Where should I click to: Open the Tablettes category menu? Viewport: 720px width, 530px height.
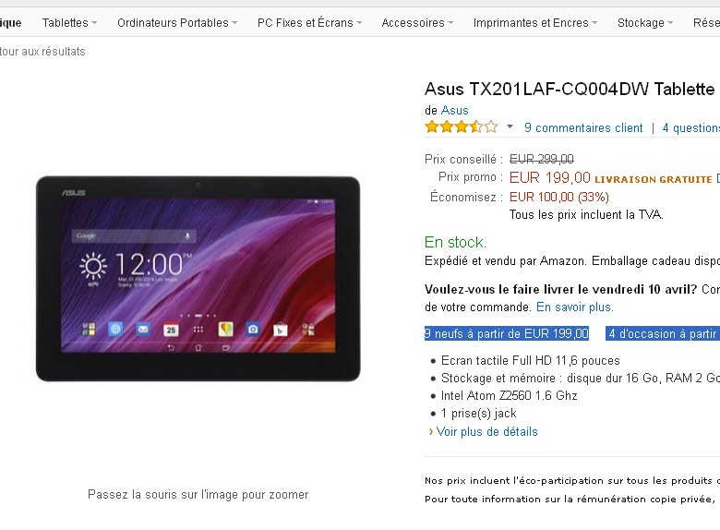point(69,22)
